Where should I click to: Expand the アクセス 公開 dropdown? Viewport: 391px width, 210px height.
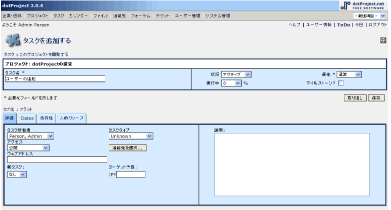click(28, 148)
